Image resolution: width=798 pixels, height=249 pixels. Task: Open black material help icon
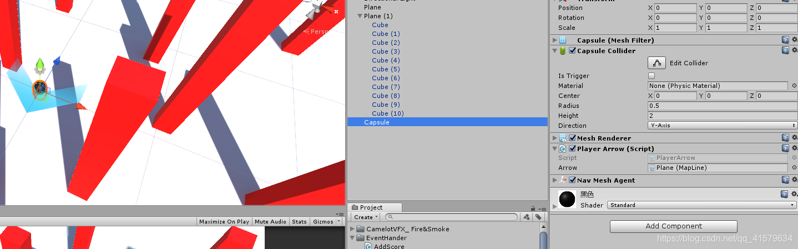[x=785, y=194]
